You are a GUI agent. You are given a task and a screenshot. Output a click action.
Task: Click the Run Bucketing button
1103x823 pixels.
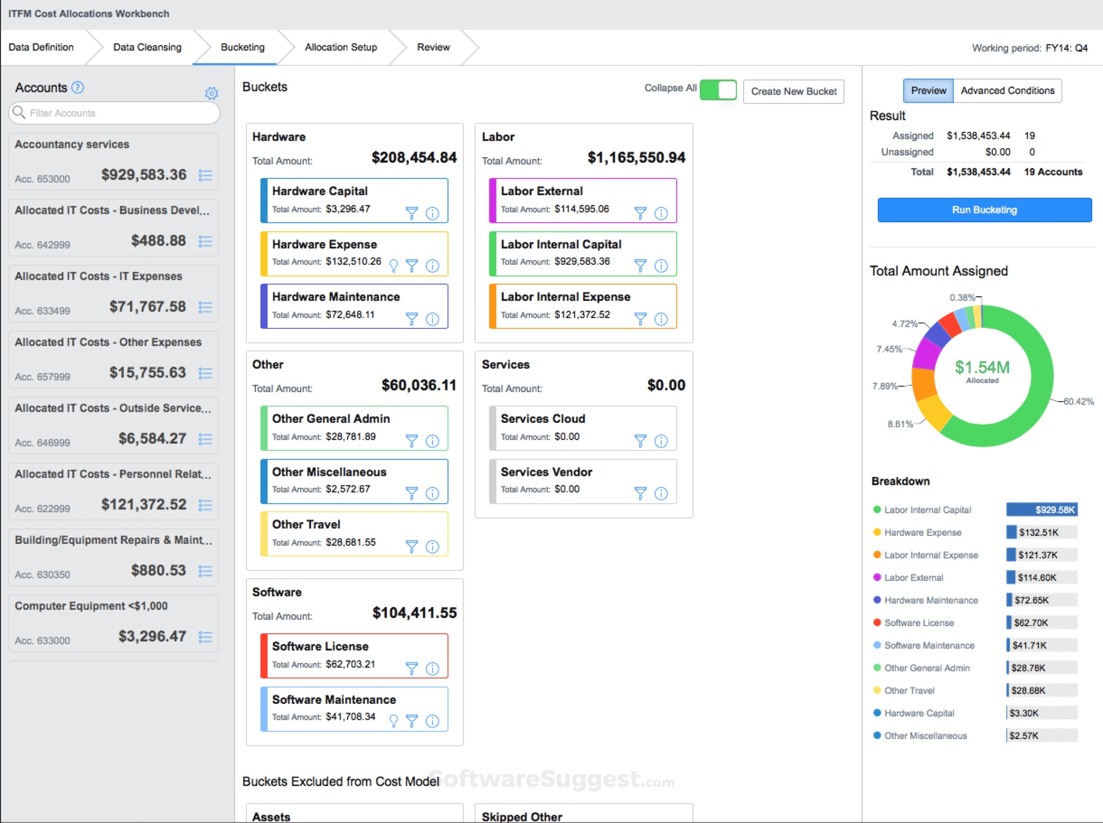pos(984,208)
